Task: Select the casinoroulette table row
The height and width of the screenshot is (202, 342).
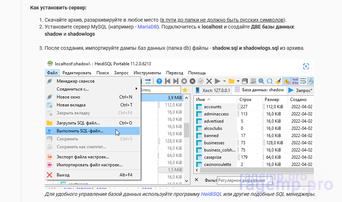Action: (254, 164)
